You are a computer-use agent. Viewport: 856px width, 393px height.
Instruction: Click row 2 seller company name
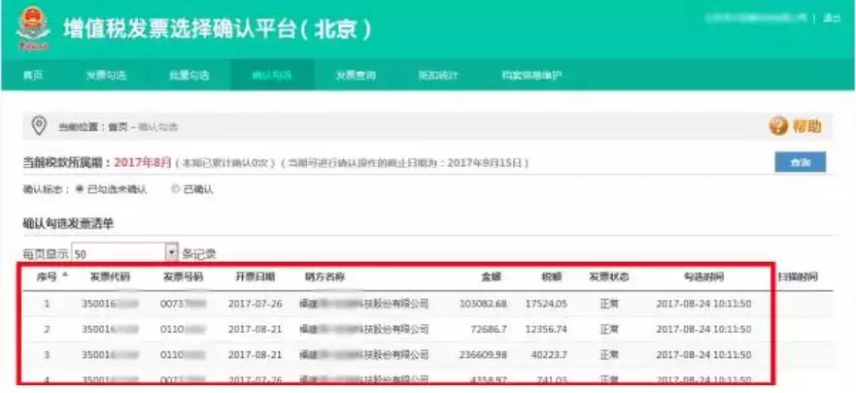[x=364, y=329]
